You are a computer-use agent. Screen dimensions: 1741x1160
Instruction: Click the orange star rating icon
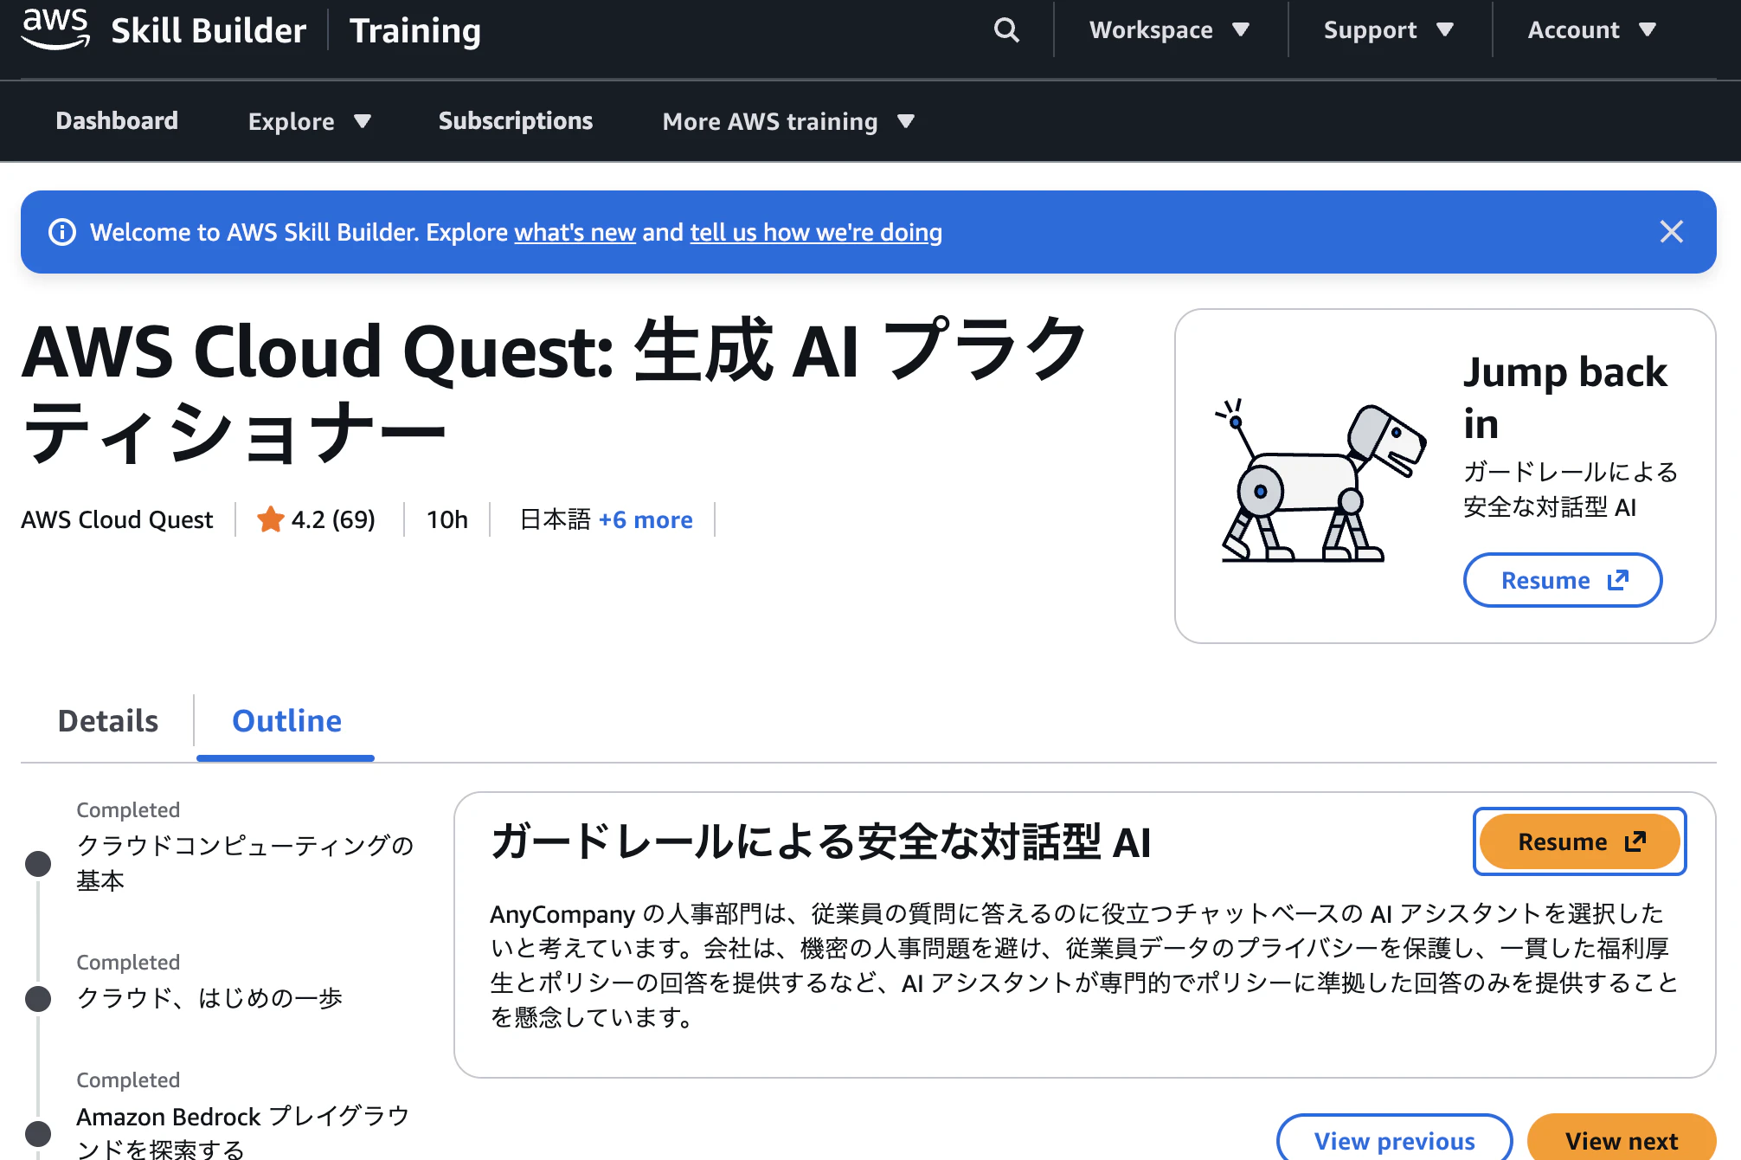(271, 519)
